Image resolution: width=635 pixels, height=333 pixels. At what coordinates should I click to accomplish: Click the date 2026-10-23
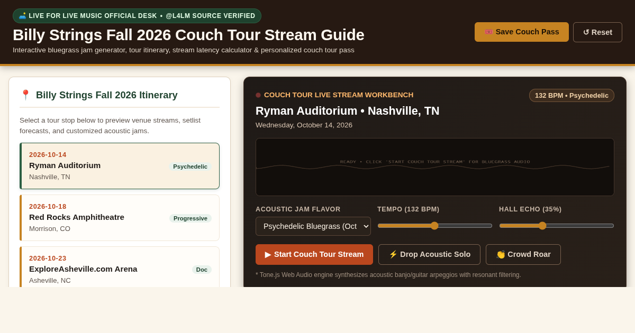(48, 258)
